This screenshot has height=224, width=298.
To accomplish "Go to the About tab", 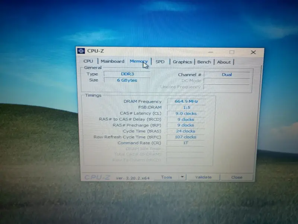I will 224,62.
